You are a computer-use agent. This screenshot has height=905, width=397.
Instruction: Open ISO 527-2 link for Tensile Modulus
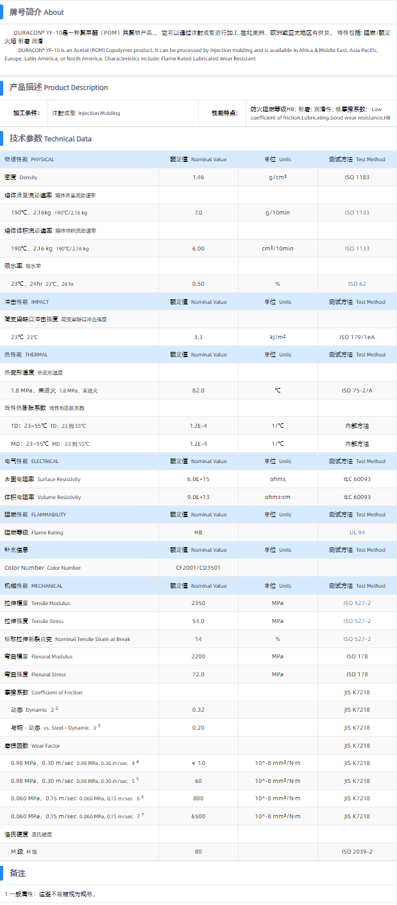(x=357, y=603)
